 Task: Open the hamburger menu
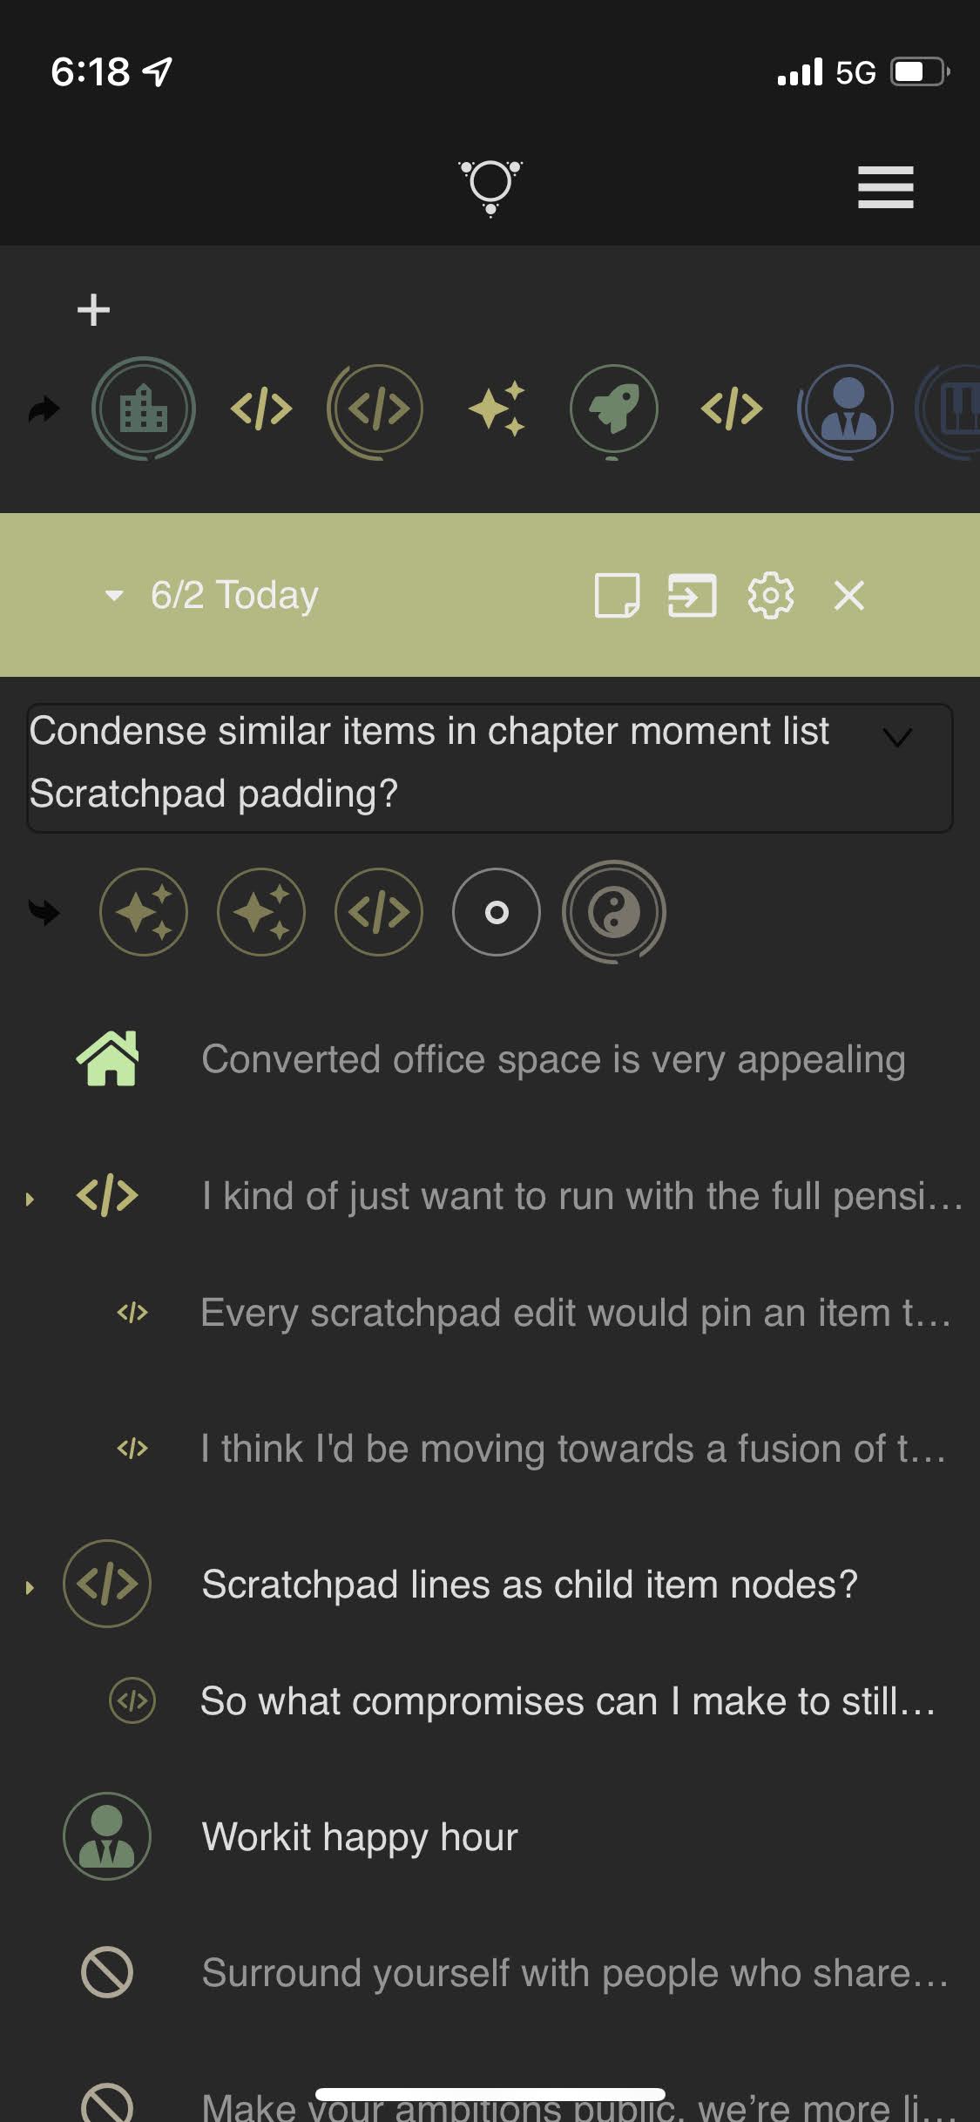point(885,187)
